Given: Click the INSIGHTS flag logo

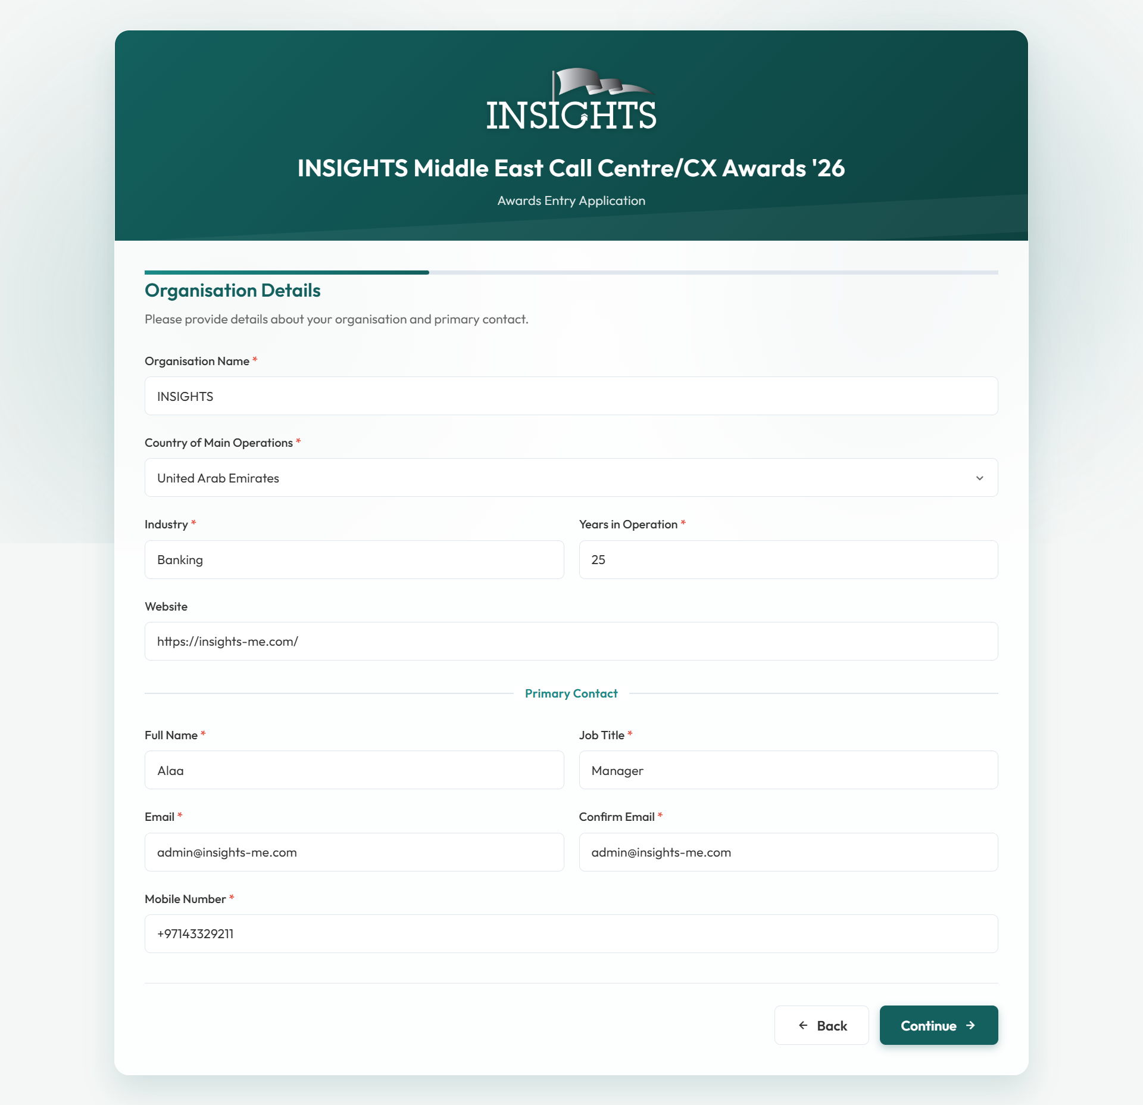Looking at the screenshot, I should (x=571, y=99).
